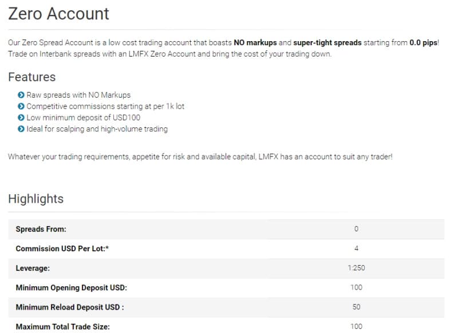The height and width of the screenshot is (333, 458).
Task: Click the Commission USD Per Lot label
Action: click(62, 248)
